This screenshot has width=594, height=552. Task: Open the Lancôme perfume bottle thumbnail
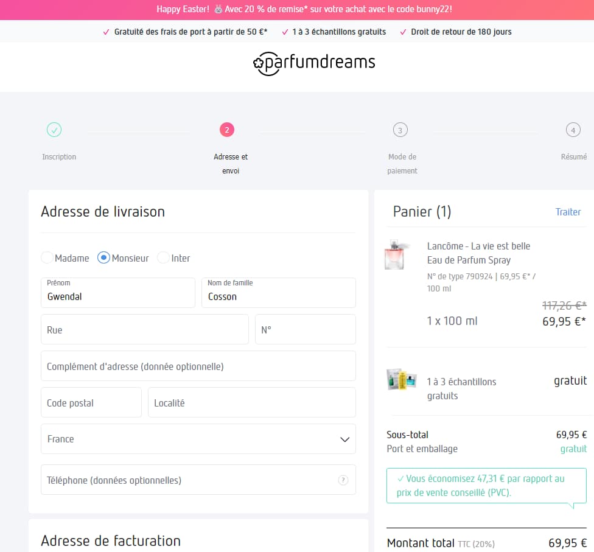pyautogui.click(x=394, y=255)
